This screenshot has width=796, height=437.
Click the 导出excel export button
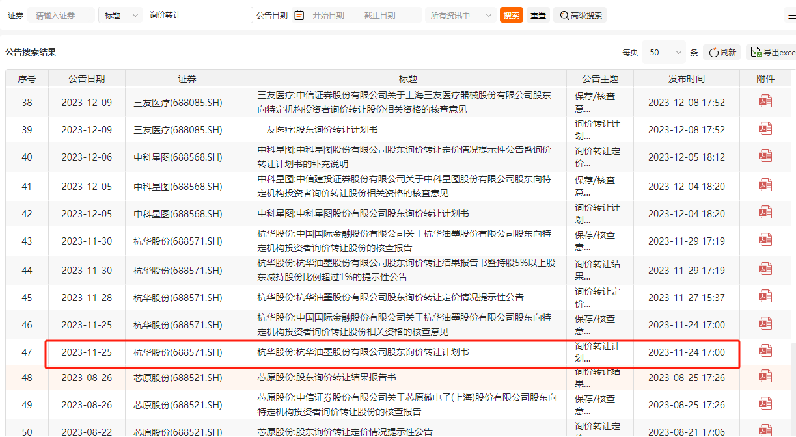point(771,52)
